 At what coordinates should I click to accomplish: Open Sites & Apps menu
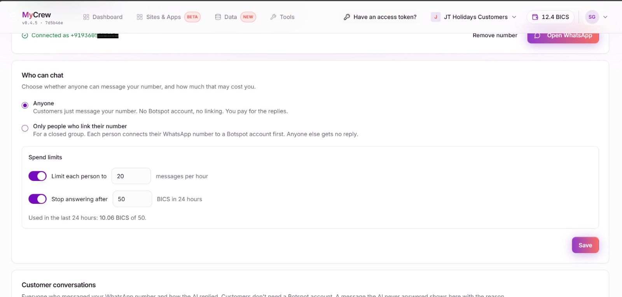coord(168,17)
